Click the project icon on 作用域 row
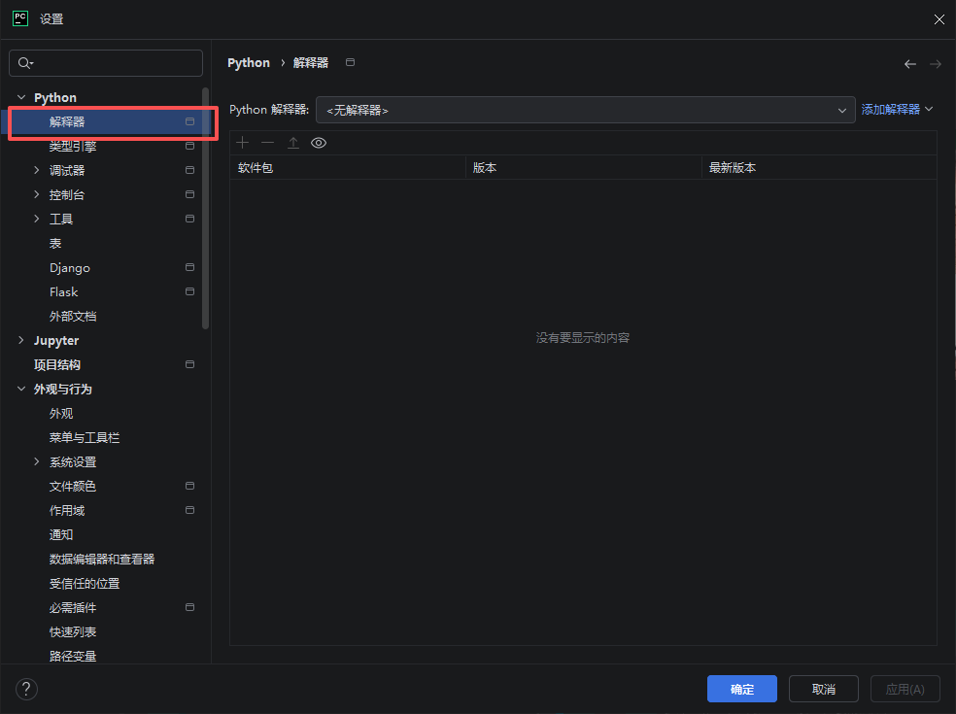 click(189, 510)
